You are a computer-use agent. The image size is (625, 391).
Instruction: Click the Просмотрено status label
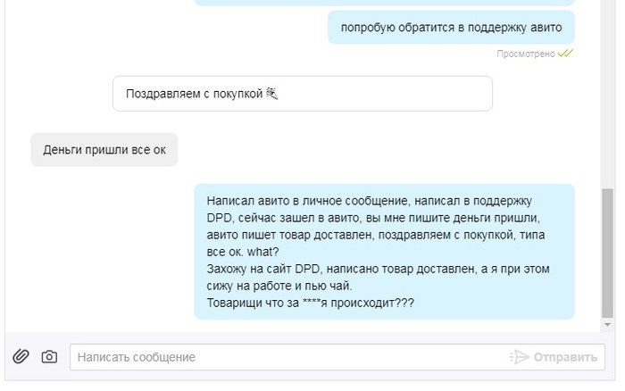coord(526,54)
